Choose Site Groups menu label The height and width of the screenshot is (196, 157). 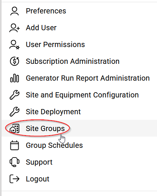pos(45,129)
